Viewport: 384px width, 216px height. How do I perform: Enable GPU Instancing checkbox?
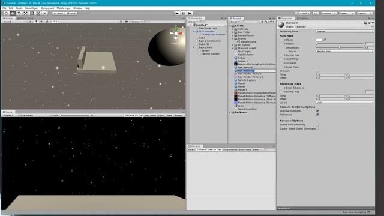tap(317, 124)
